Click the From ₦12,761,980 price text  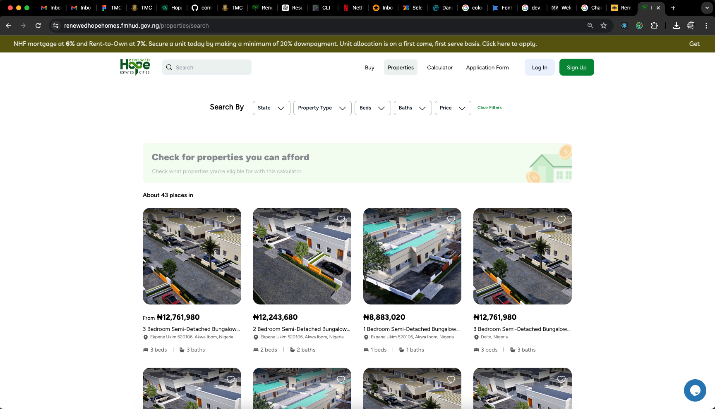point(171,317)
